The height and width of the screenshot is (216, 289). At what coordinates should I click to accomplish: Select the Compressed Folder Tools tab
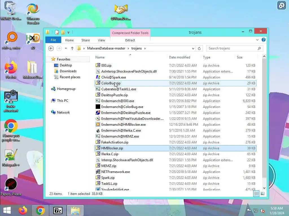[130, 33]
